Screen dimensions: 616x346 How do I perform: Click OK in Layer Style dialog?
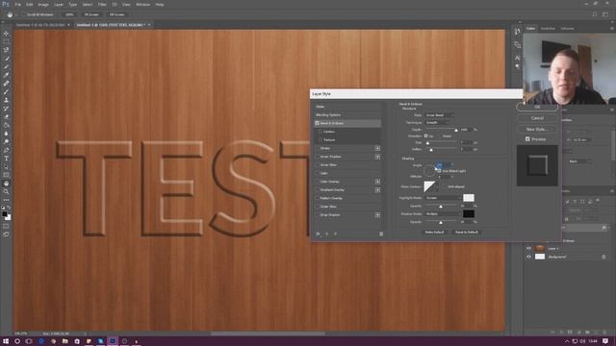point(537,107)
